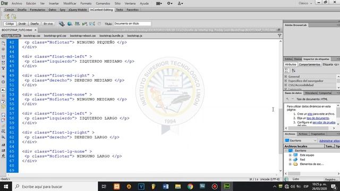
Task: Expand the Este equipo tree node
Action: pyautogui.click(x=290, y=155)
